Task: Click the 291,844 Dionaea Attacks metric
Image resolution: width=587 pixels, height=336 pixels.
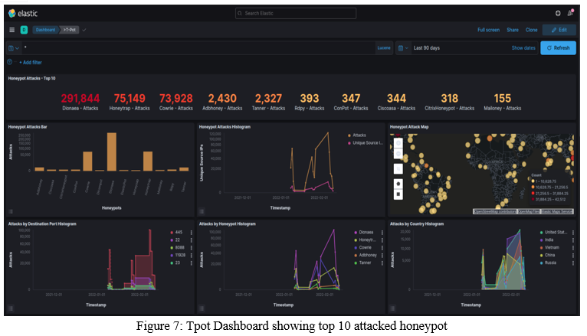Action: coord(80,102)
